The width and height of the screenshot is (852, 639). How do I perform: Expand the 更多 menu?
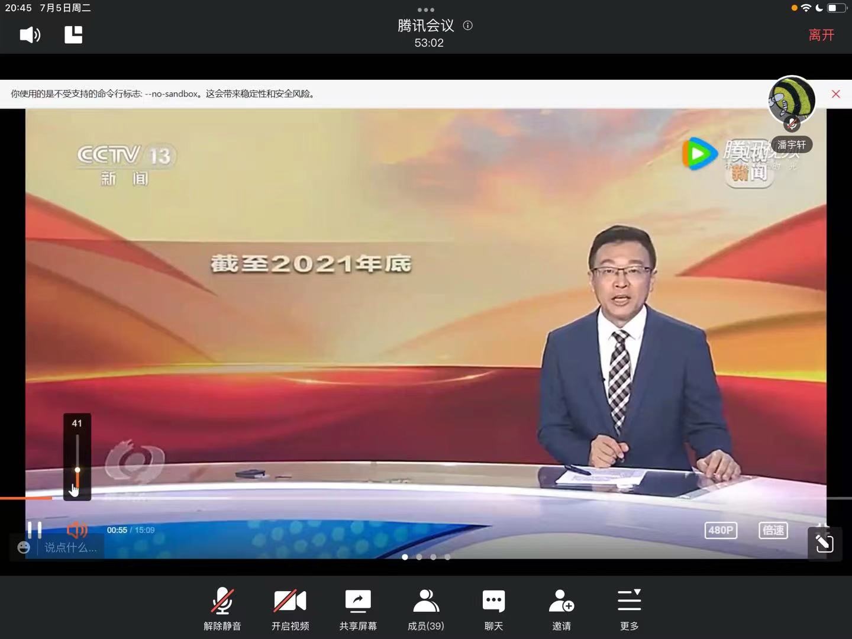(x=629, y=609)
